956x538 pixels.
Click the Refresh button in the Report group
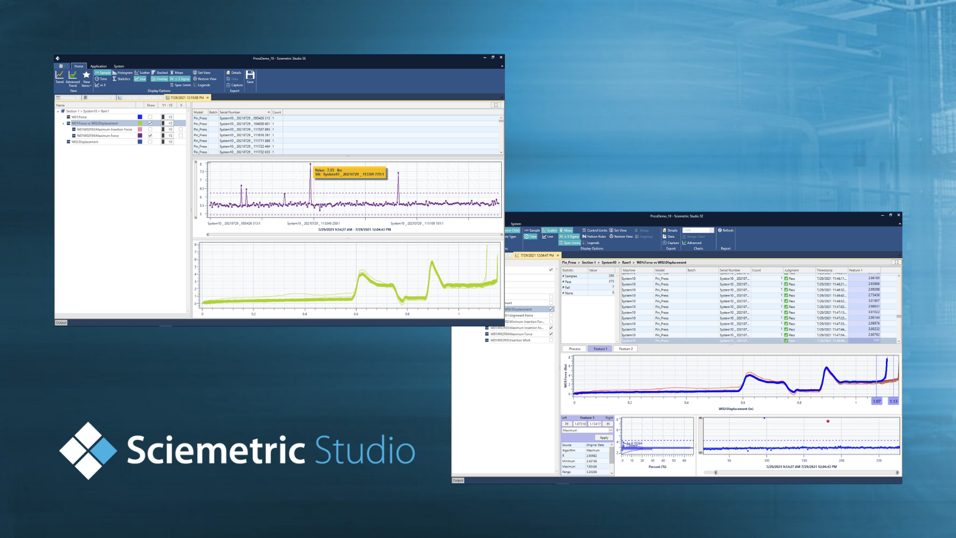coord(726,231)
